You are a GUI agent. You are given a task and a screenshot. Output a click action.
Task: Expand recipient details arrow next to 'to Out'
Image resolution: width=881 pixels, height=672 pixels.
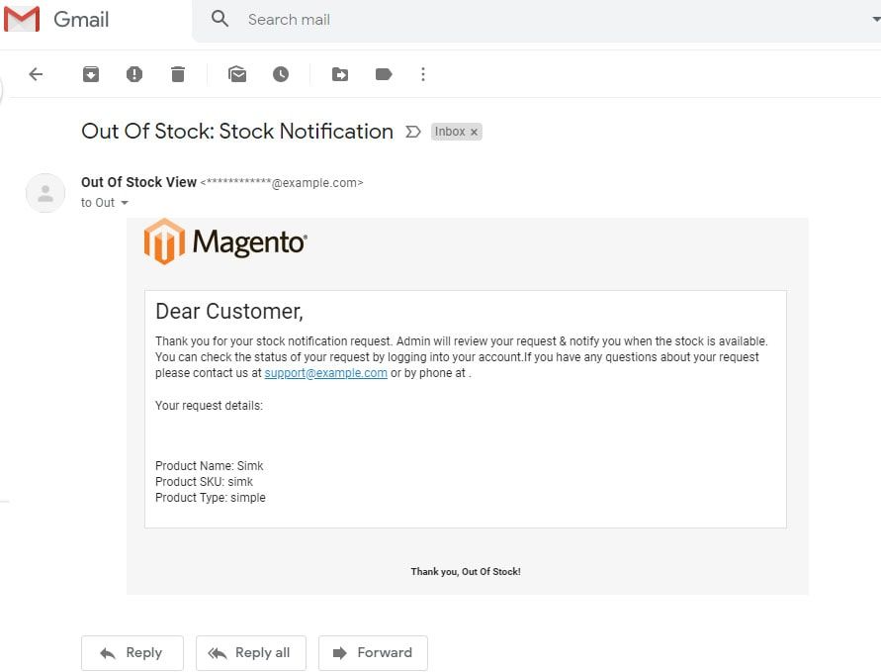125,203
